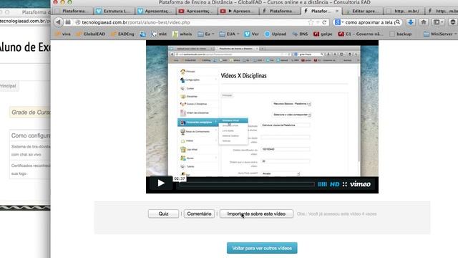Click Grade de Curso in background window

click(31, 113)
